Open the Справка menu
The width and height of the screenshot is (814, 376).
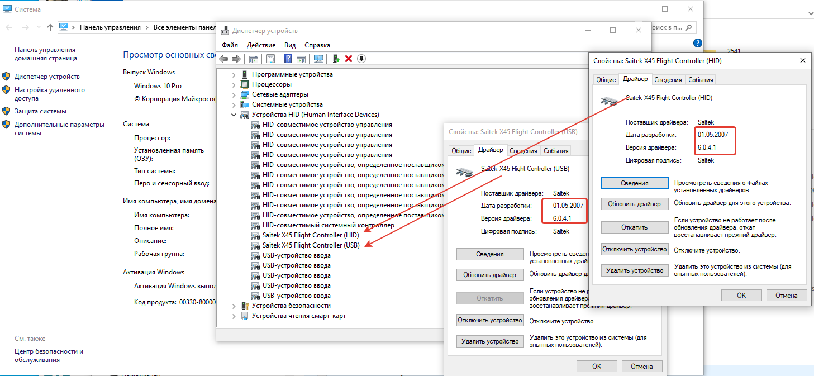317,45
